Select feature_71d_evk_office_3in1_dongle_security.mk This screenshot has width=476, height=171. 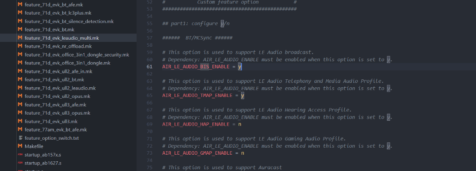tap(77, 55)
